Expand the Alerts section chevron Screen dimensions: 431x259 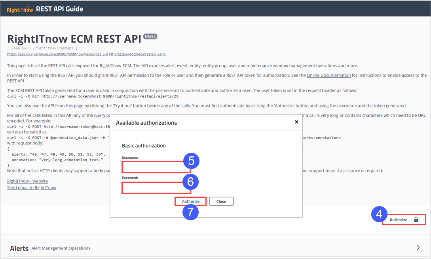point(418,248)
